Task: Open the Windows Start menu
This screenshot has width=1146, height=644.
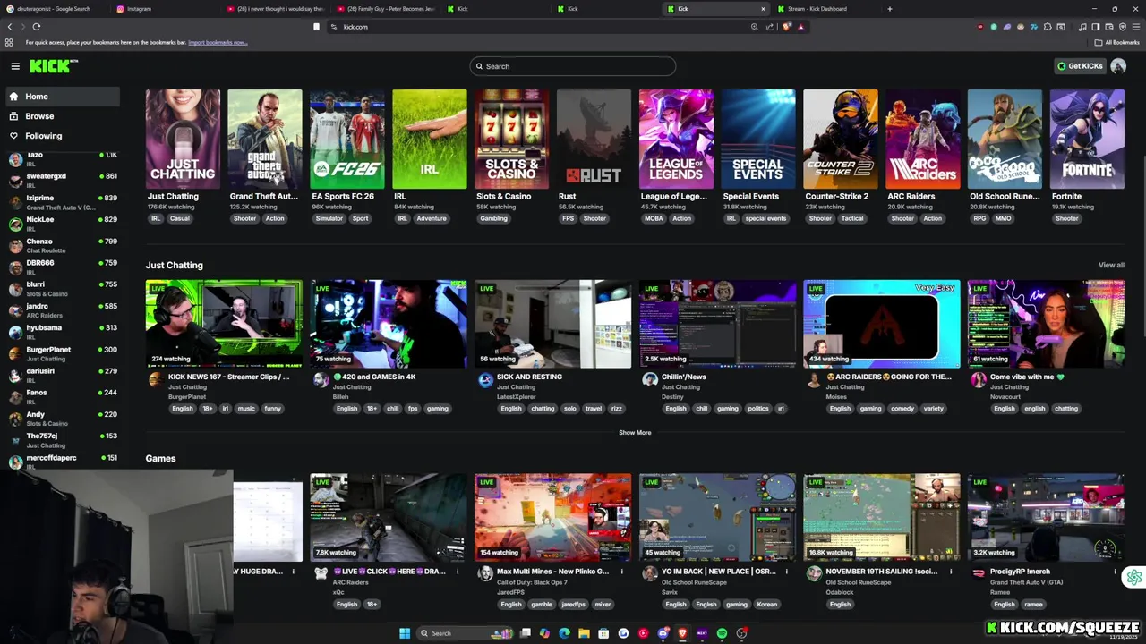Action: pos(405,633)
